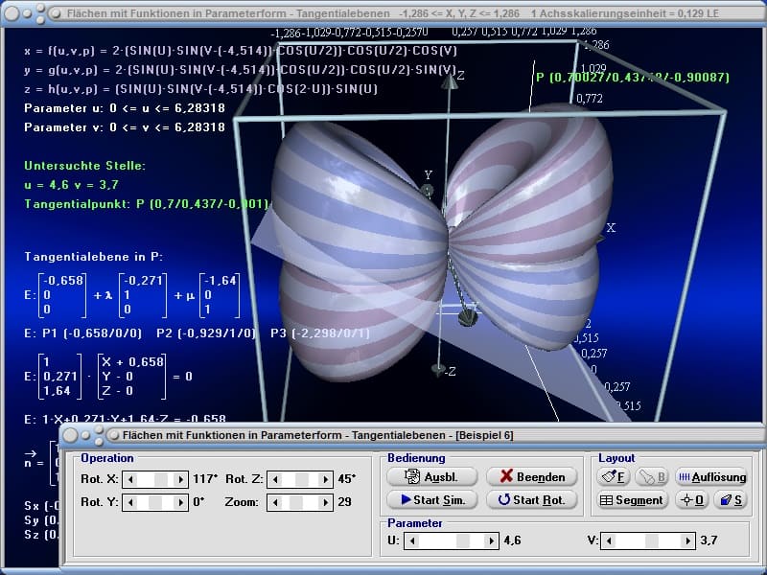Click the P2 (-0,929/1/0) point text
767x575 pixels.
(x=206, y=333)
